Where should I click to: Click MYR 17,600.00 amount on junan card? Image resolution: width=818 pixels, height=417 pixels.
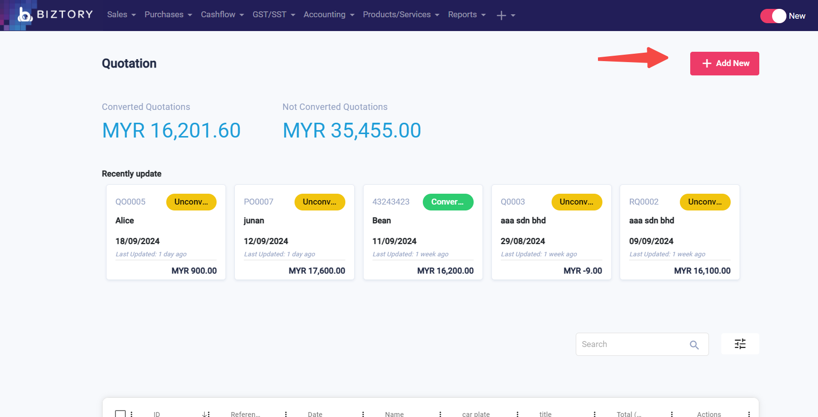click(x=317, y=271)
